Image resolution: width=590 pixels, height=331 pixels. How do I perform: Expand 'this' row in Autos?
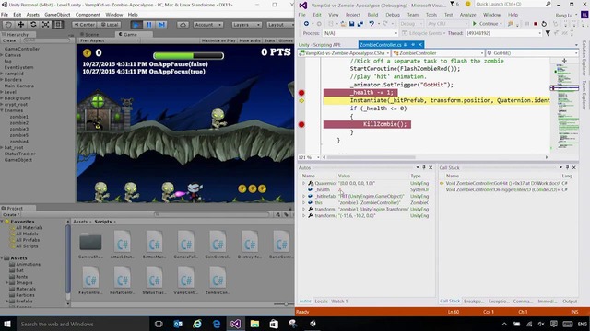(x=303, y=202)
